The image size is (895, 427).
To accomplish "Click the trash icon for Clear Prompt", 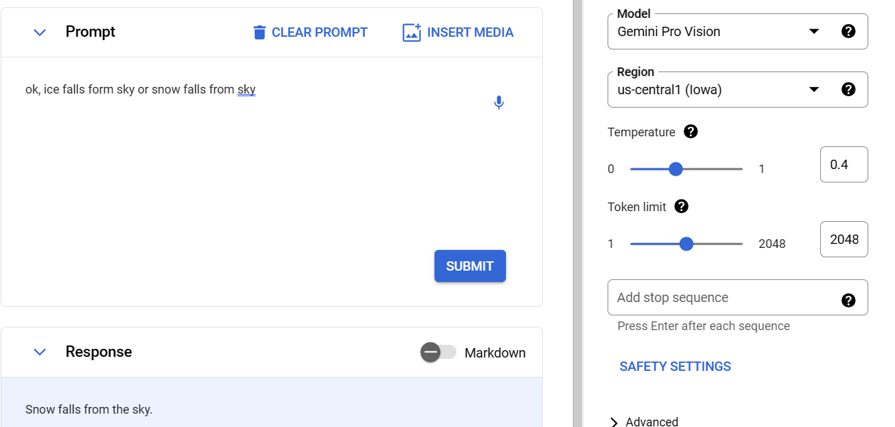I will click(260, 32).
